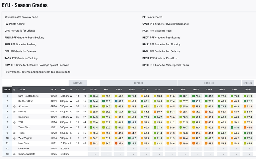Click the 'View offense, defense' box score note

click(x=38, y=72)
